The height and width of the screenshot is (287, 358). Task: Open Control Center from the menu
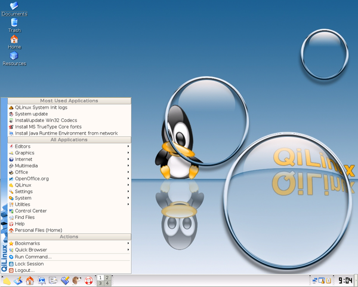[x=69, y=211]
